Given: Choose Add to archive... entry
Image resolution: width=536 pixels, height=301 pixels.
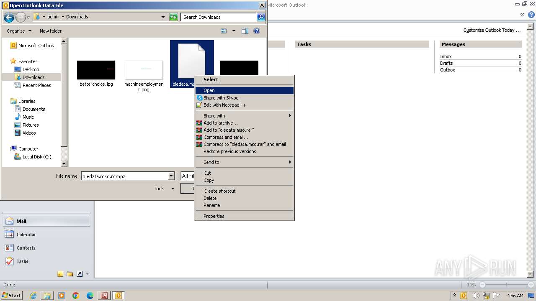Looking at the screenshot, I should [x=245, y=123].
